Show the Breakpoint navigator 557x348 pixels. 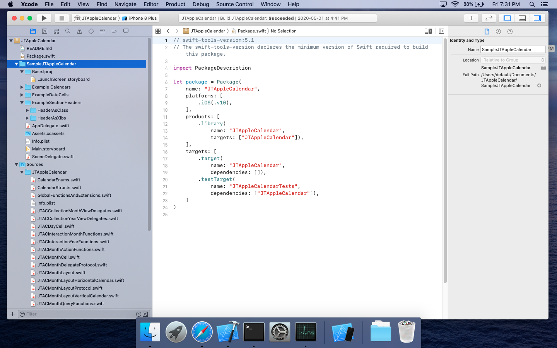114,31
